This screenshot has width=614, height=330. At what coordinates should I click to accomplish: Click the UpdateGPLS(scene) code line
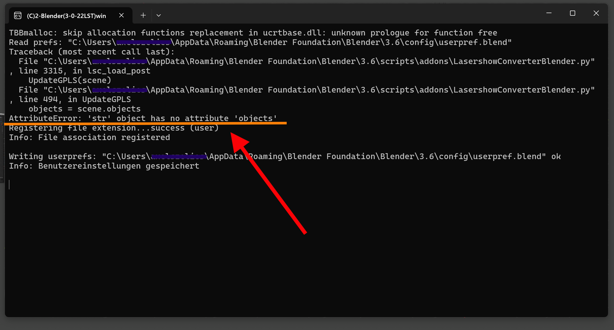click(x=70, y=80)
